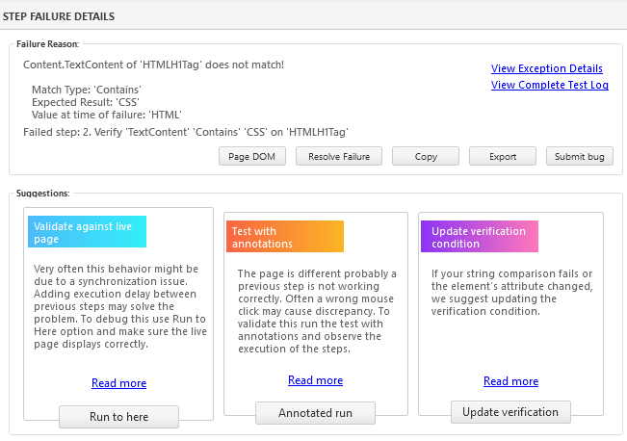627x441 pixels.
Task: Select the 'does not match!' failure message
Action: coord(153,65)
